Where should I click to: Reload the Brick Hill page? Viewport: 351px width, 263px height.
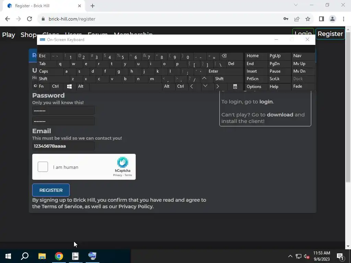point(29,19)
